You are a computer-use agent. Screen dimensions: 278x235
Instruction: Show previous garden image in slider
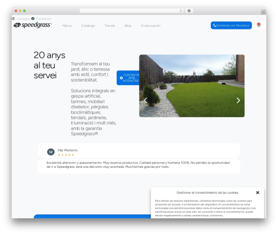pyautogui.click(x=146, y=101)
